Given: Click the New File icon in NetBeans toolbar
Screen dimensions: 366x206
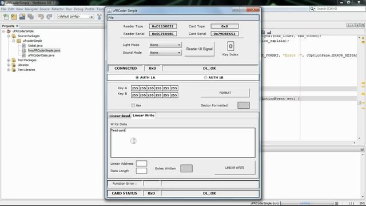Looking at the screenshot, I should (x=6, y=17).
